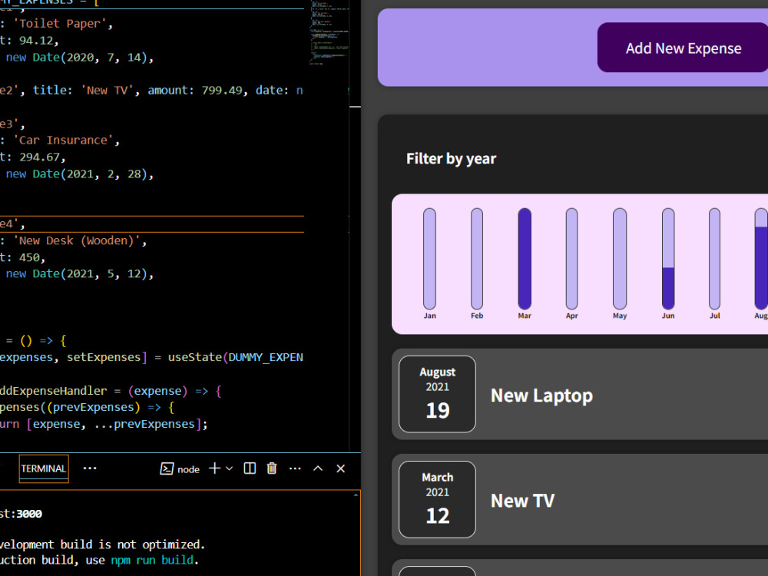Screen dimensions: 768x576
Task: Click the value 294.67 in code
Action: point(39,157)
